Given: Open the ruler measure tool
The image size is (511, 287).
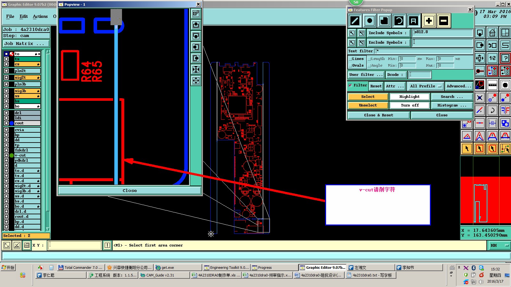Looking at the screenshot, I should [492, 85].
